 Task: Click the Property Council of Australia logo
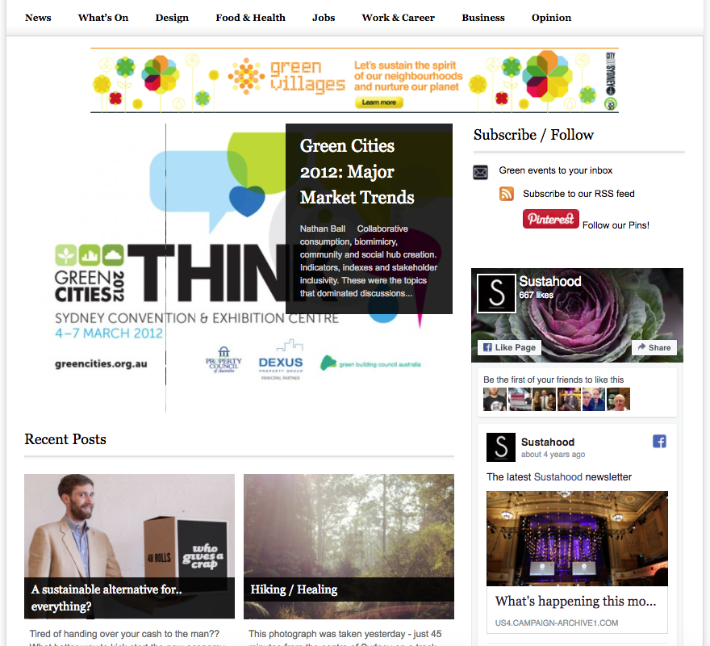223,360
